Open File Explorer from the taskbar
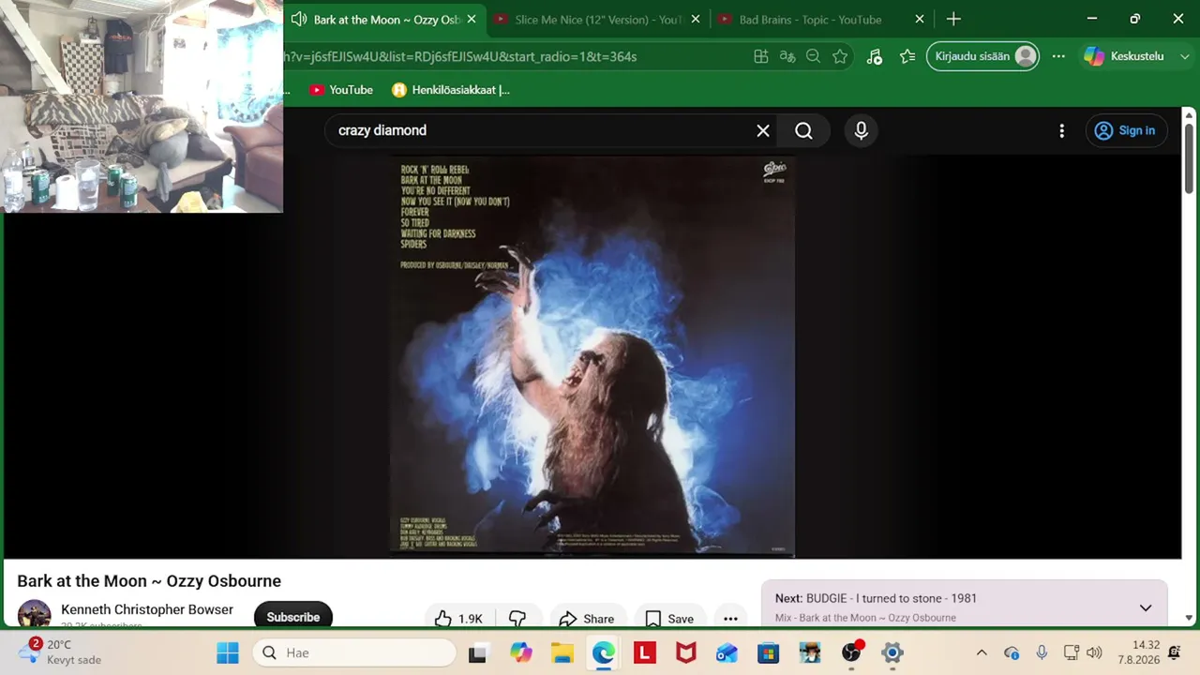 (562, 652)
